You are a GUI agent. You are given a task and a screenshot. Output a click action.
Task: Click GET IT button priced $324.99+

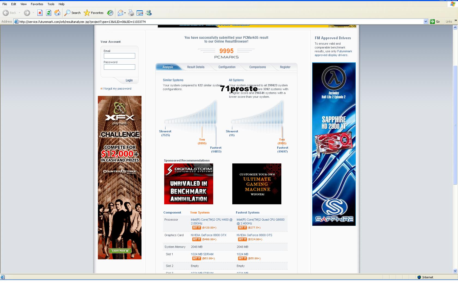pyautogui.click(x=242, y=239)
